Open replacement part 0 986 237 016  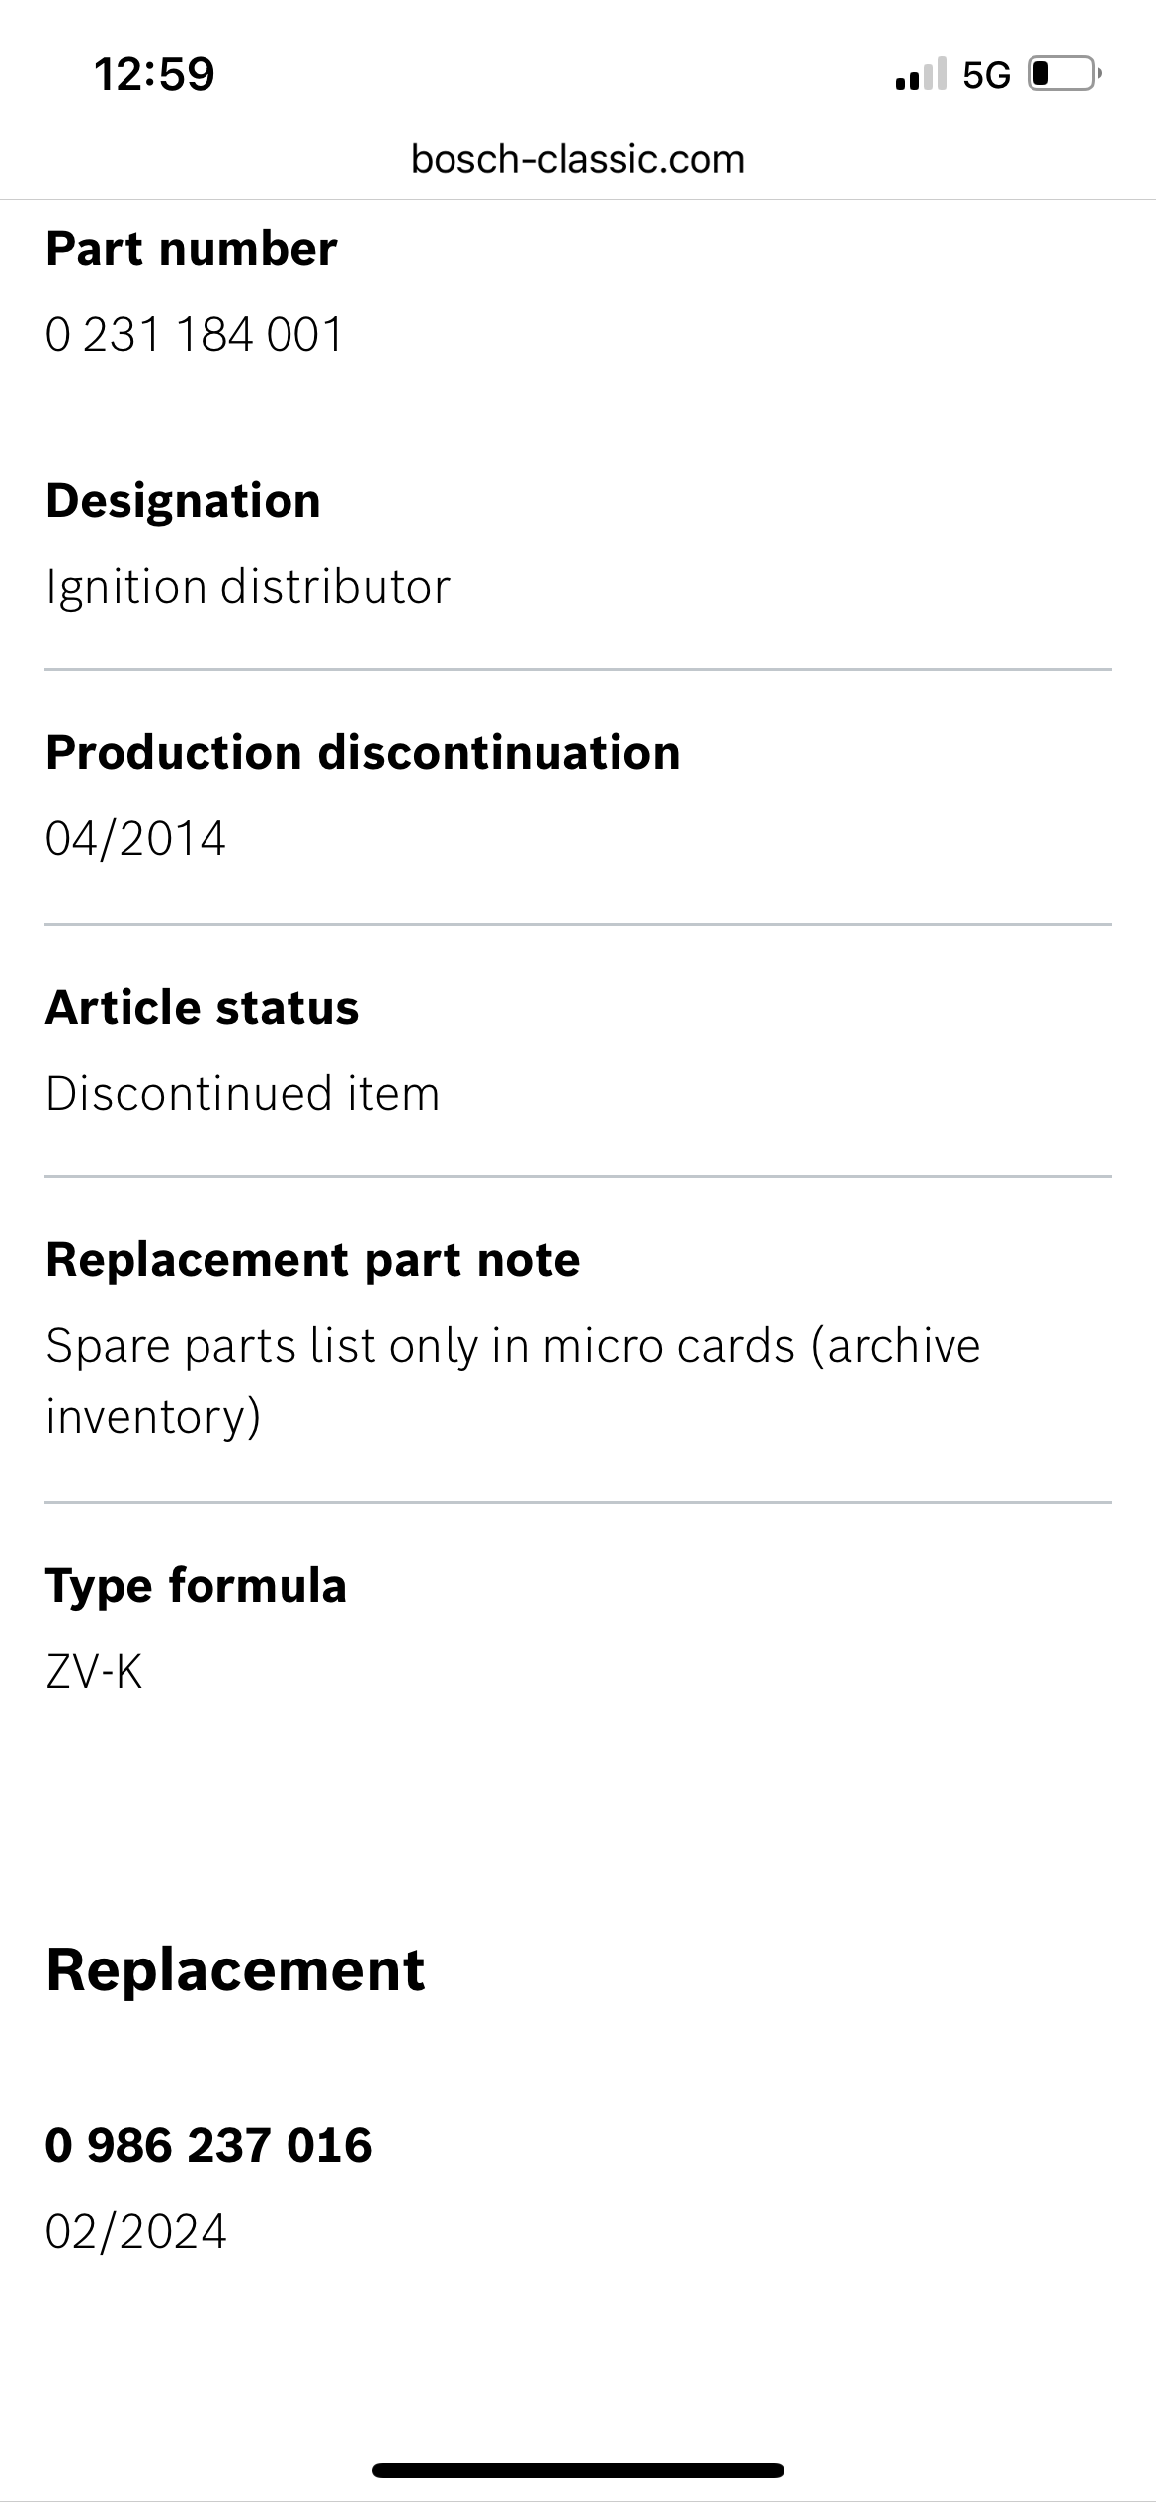tap(208, 2145)
